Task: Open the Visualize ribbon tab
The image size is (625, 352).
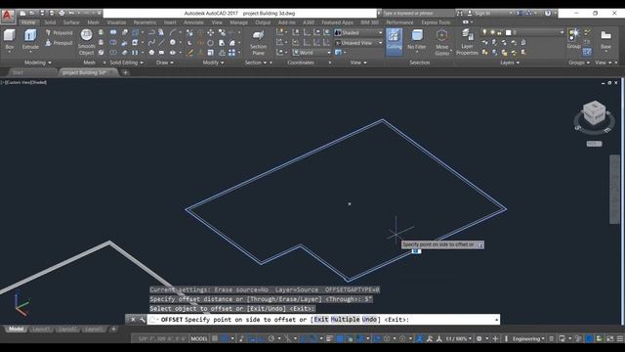Action: pyautogui.click(x=116, y=22)
